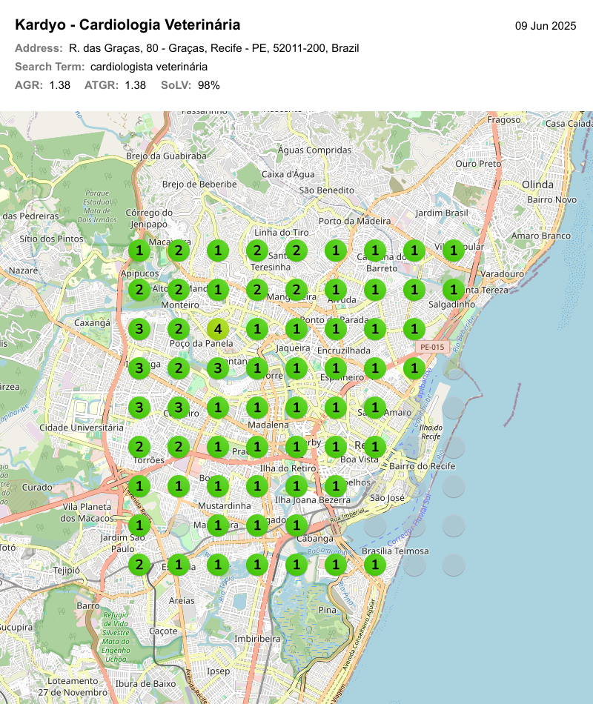Click gray empty marker right of Ilha do Recife

(x=454, y=446)
